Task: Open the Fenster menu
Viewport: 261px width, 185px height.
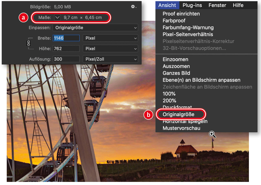Action: pyautogui.click(x=217, y=5)
